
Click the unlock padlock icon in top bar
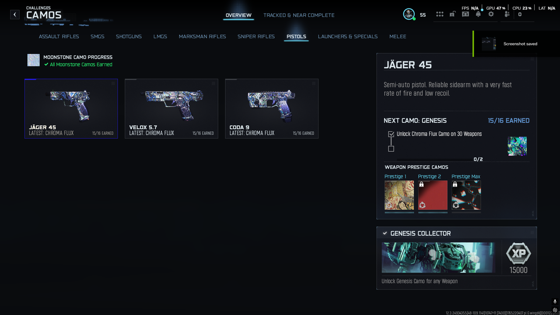(453, 14)
